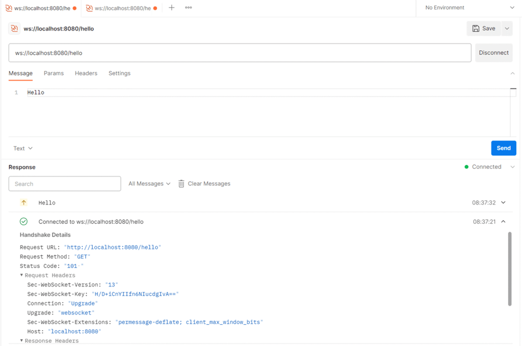Open the three-dot tab options menu
Screen dimensions: 522x346
click(189, 8)
